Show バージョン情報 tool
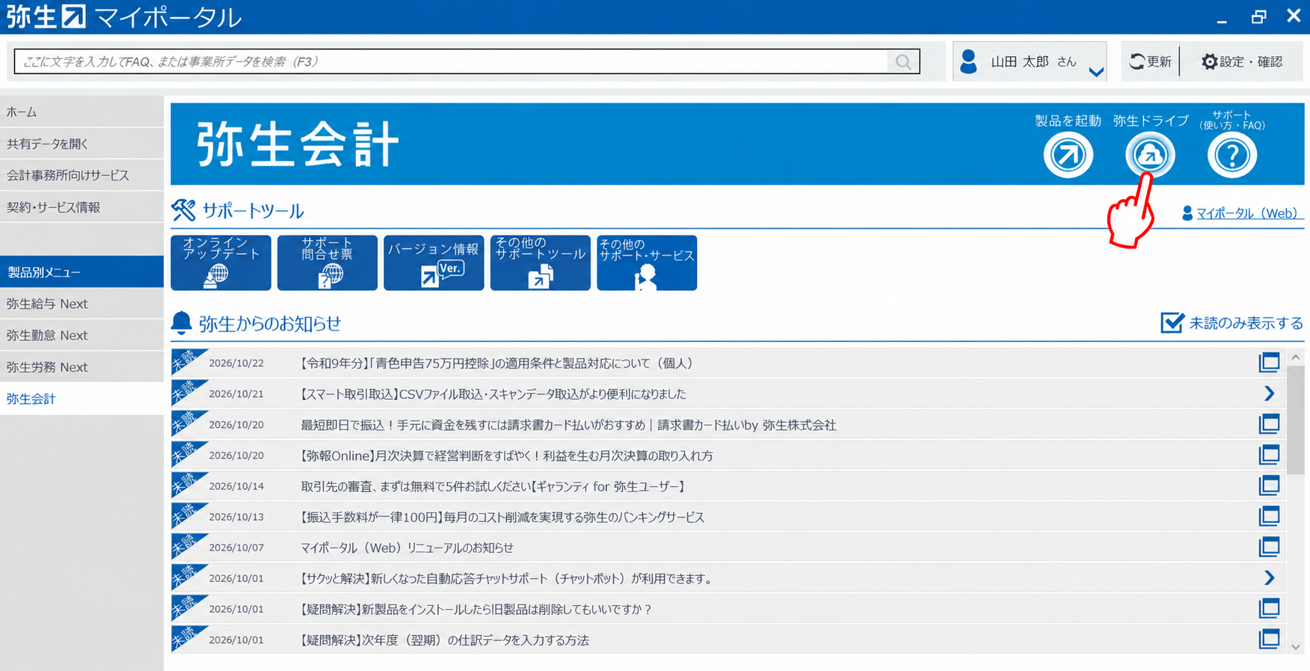The width and height of the screenshot is (1310, 671). click(434, 263)
